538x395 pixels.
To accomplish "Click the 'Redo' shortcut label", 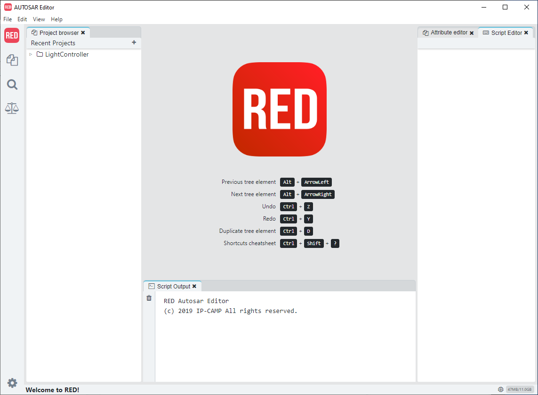I will 269,219.
